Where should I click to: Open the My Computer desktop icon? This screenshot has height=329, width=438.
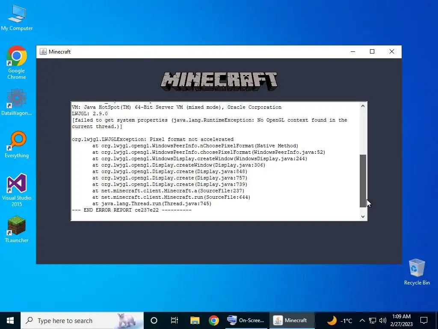[17, 18]
